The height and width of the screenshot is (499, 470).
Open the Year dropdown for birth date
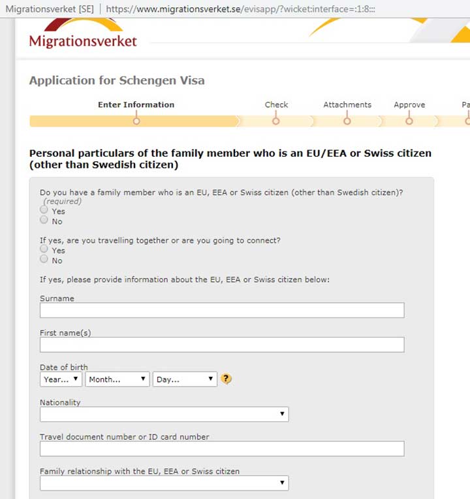click(x=61, y=379)
